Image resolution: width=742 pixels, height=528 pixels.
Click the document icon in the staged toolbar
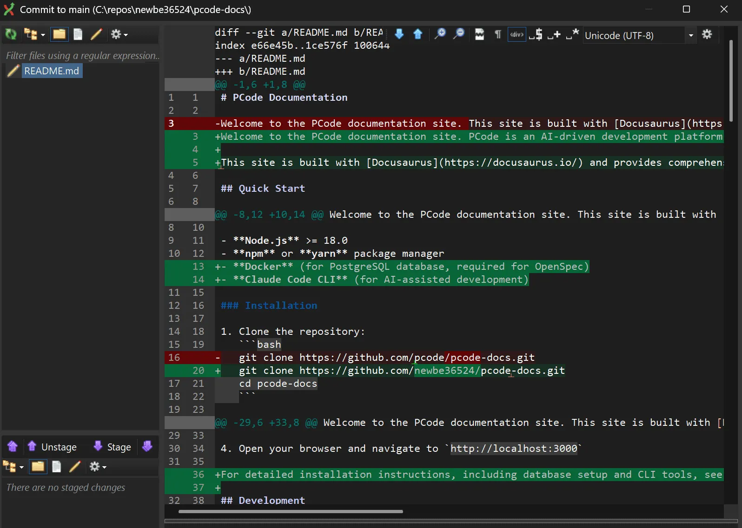(x=56, y=467)
